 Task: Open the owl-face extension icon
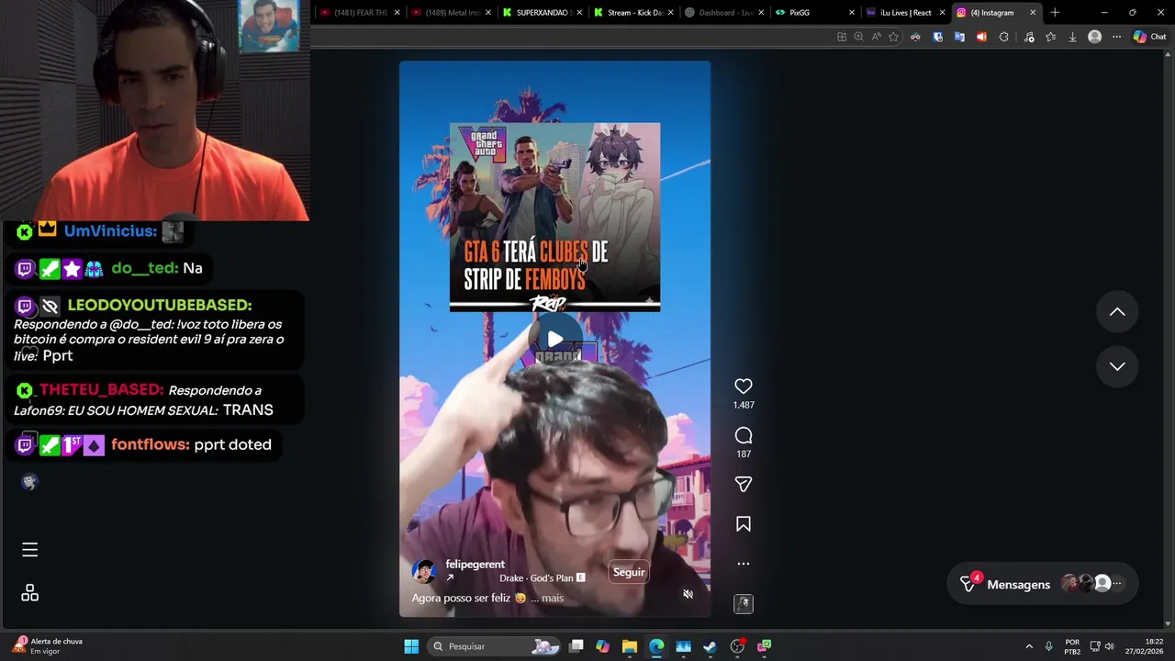tap(915, 37)
